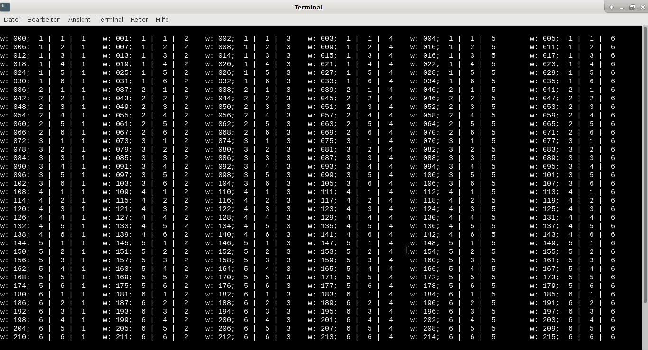Screen dimensions: 648x350
Task: Minimize the Terminal window
Action: (x=622, y=7)
